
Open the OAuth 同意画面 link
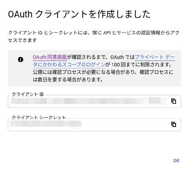[50, 57]
